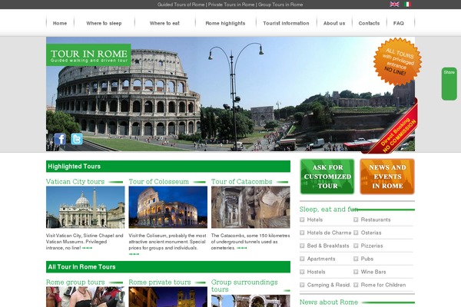Click the arrow icon beside Rome for Children

click(x=356, y=285)
